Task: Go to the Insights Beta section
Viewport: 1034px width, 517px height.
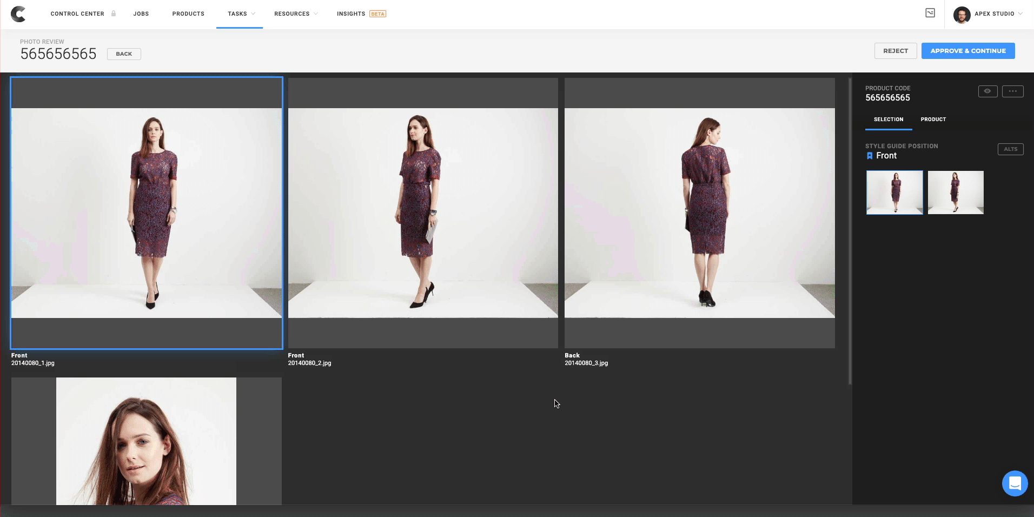Action: click(x=361, y=14)
